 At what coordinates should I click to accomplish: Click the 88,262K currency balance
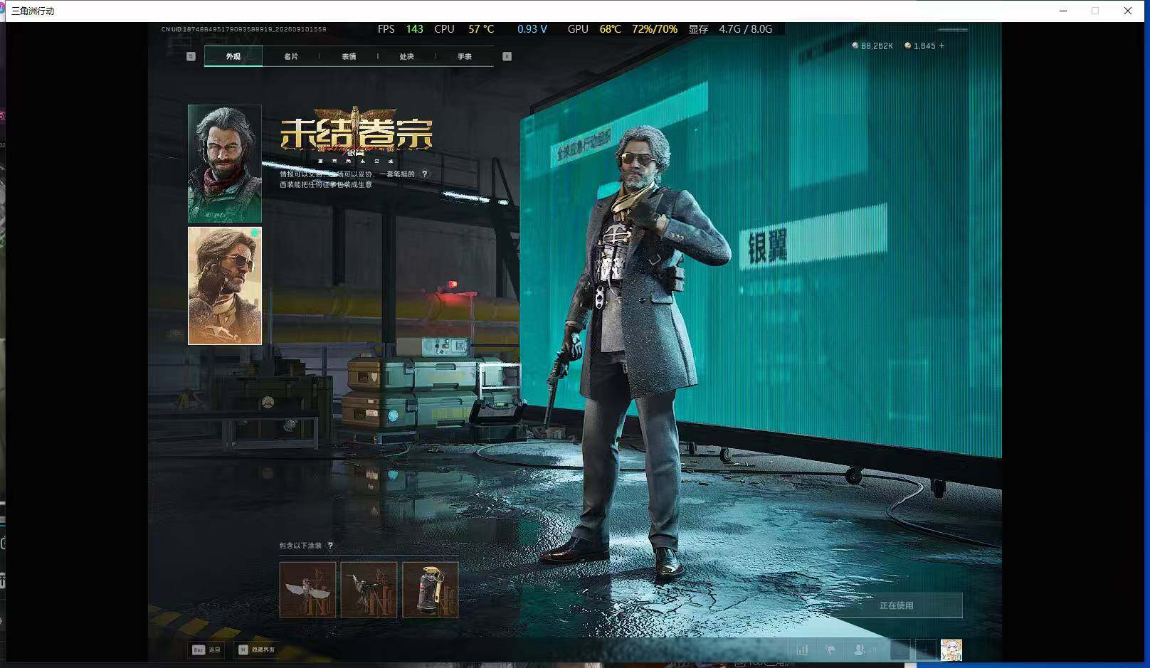[872, 46]
